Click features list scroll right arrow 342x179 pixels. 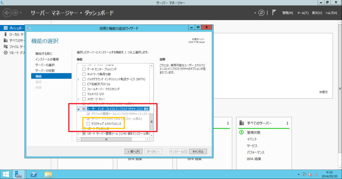147,139
